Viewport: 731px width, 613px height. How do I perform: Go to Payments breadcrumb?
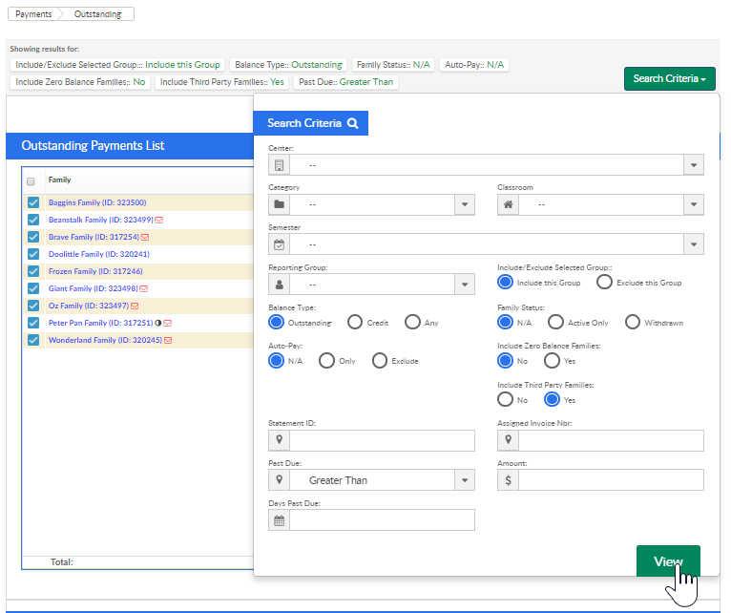coord(33,14)
